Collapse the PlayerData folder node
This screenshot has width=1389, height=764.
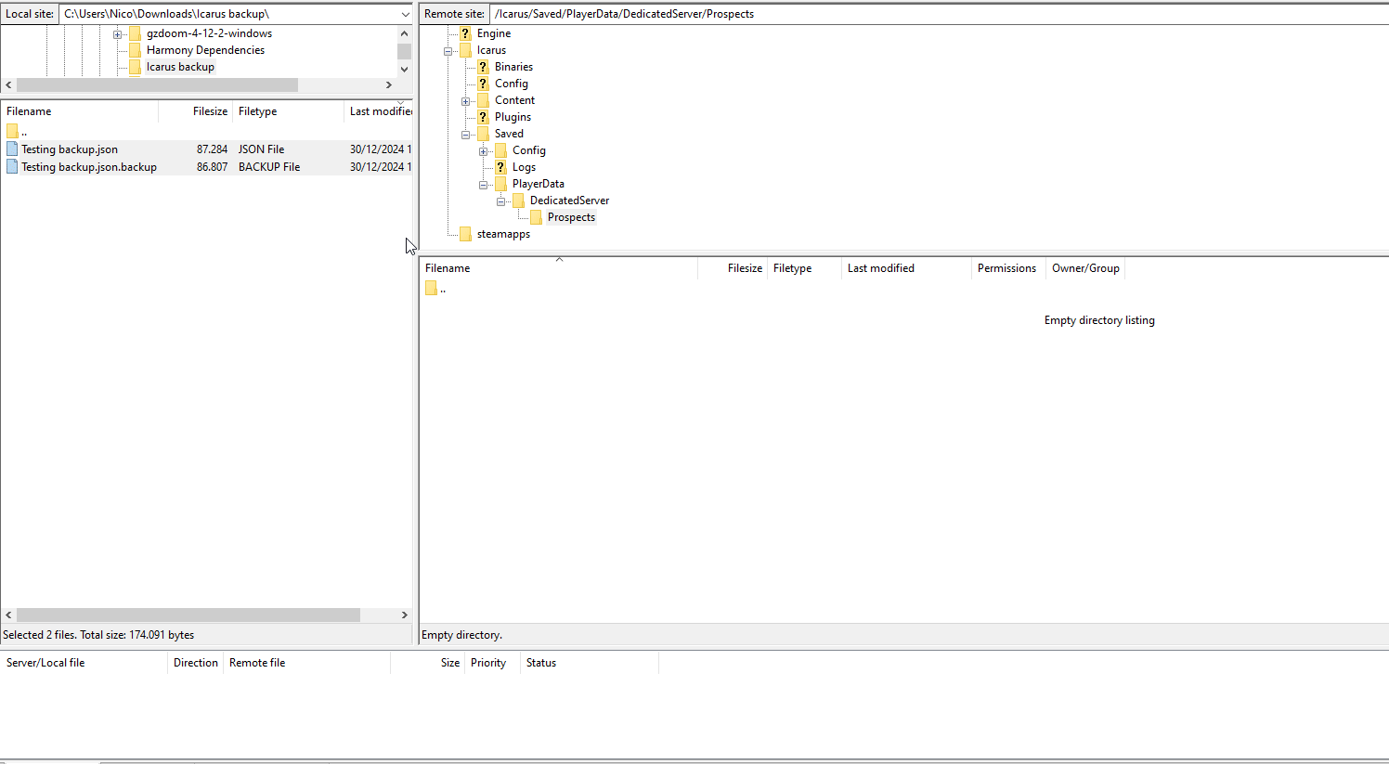click(x=483, y=185)
